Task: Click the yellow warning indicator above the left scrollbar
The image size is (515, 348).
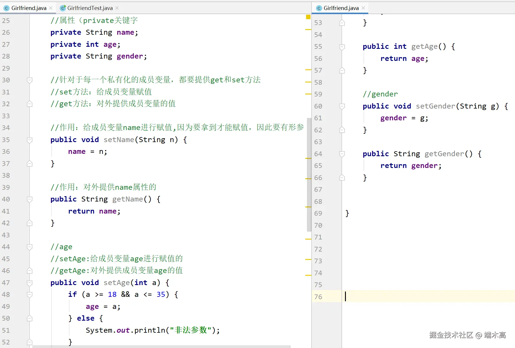Action: pyautogui.click(x=308, y=17)
